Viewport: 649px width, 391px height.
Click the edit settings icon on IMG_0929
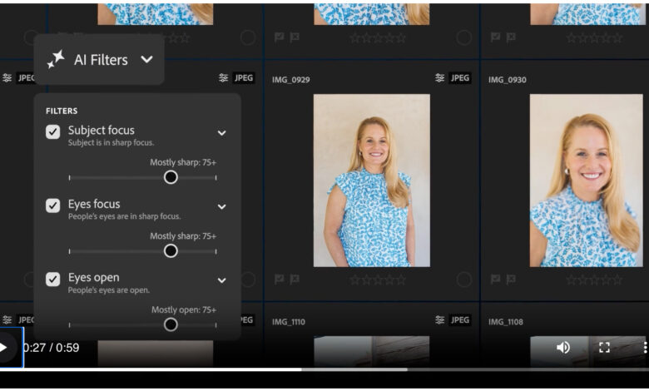pos(439,78)
